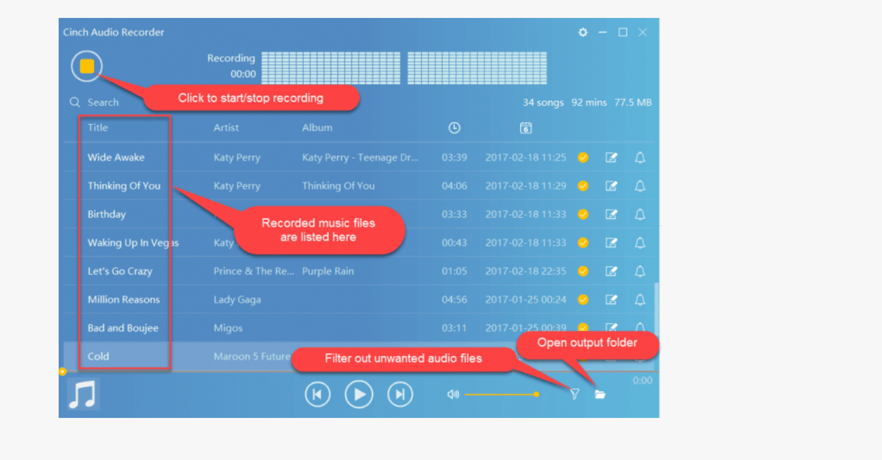Select the Million Reasons song
This screenshot has width=882, height=460.
(124, 299)
